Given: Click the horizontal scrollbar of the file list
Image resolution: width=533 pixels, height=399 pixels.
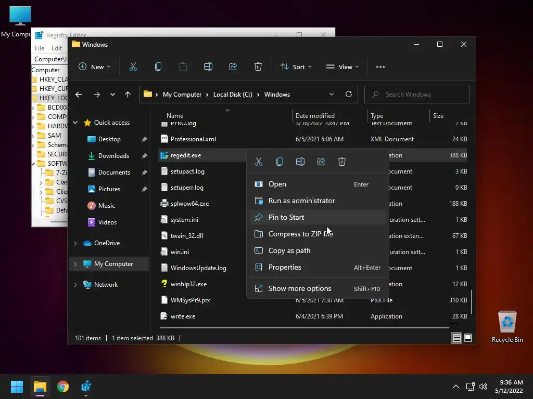Looking at the screenshot, I should click(304, 328).
